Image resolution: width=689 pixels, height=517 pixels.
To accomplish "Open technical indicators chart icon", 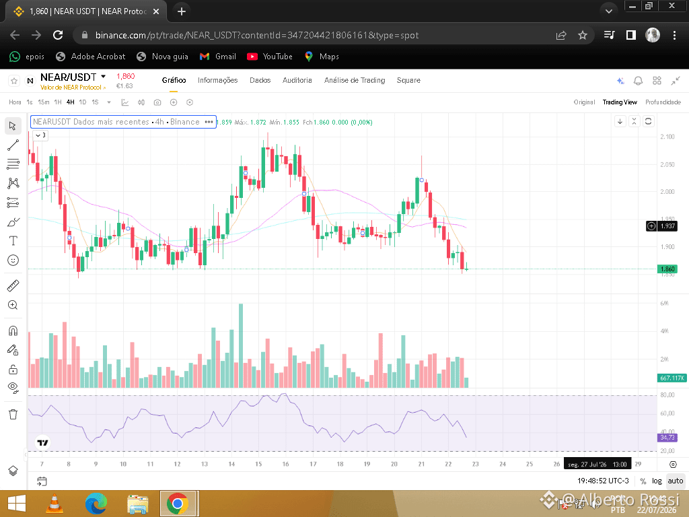I will 125,102.
